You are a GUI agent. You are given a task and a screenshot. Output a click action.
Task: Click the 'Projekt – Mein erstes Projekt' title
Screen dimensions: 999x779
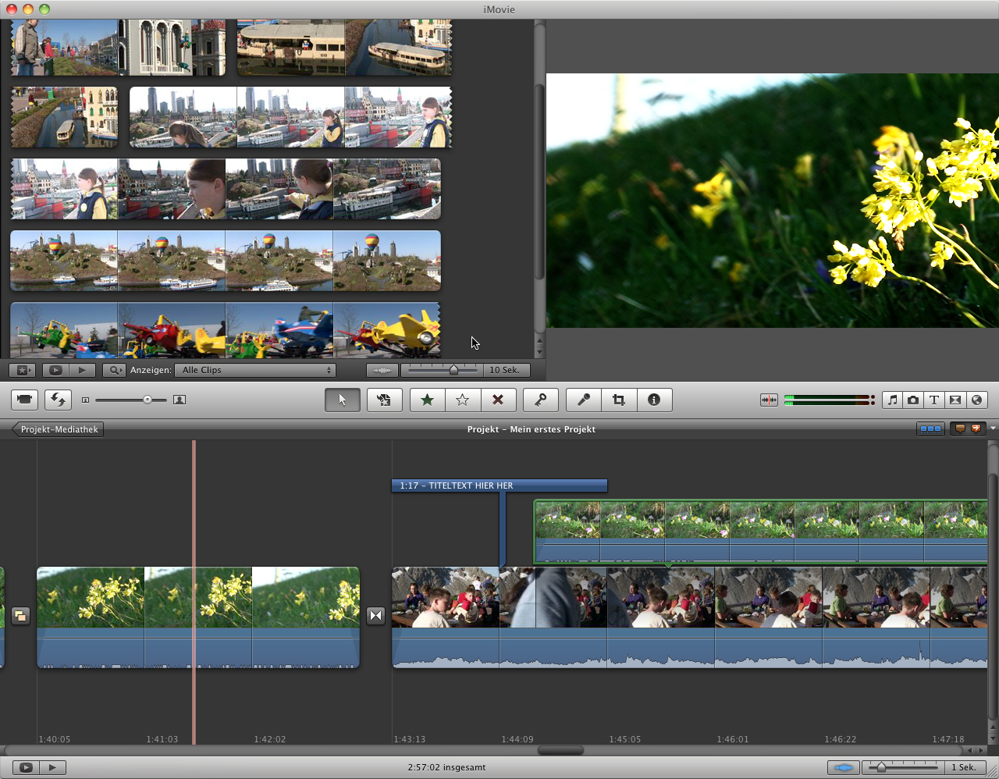531,429
